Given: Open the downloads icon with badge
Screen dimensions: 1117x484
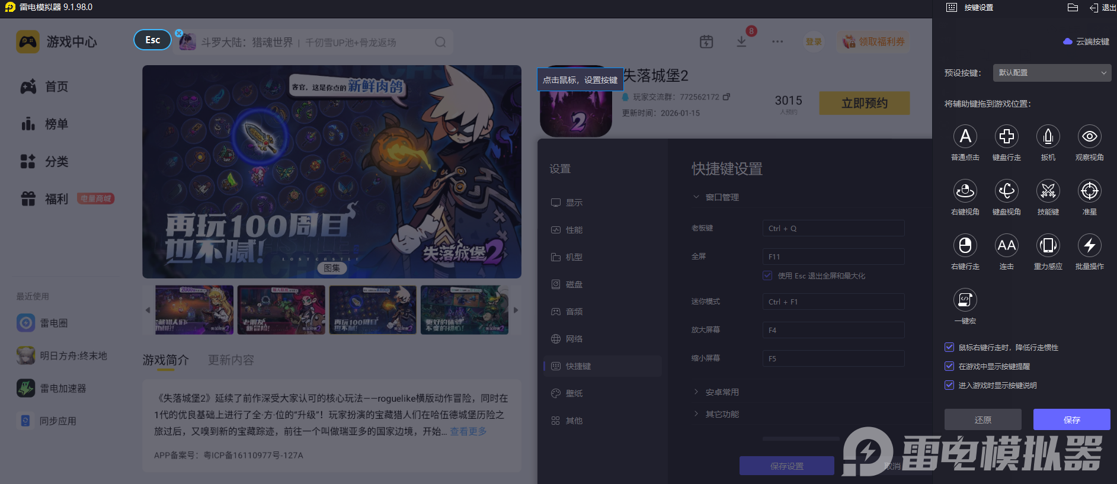Looking at the screenshot, I should [741, 41].
